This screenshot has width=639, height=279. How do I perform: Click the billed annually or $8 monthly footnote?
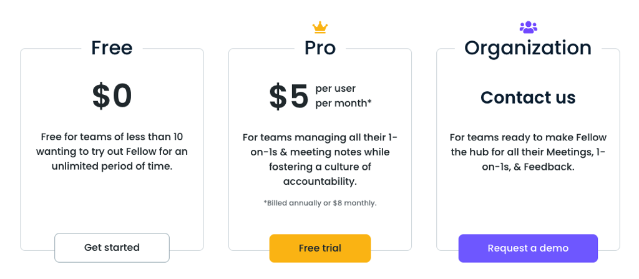pyautogui.click(x=320, y=203)
